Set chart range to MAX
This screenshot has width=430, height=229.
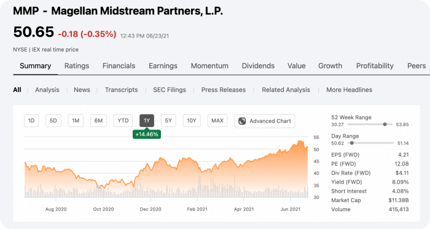pos(217,121)
